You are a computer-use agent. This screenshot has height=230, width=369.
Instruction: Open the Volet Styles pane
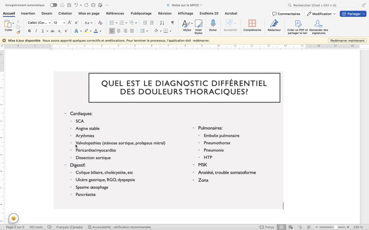(x=198, y=27)
